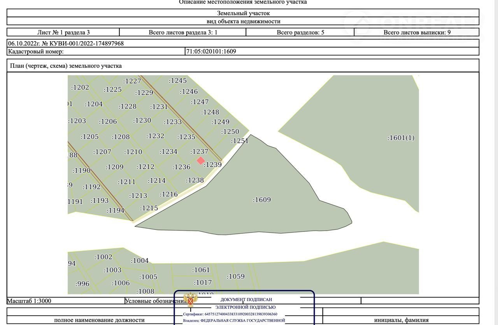Click the coat of arms emblem in signature stamp
The height and width of the screenshot is (325, 498).
[191, 301]
